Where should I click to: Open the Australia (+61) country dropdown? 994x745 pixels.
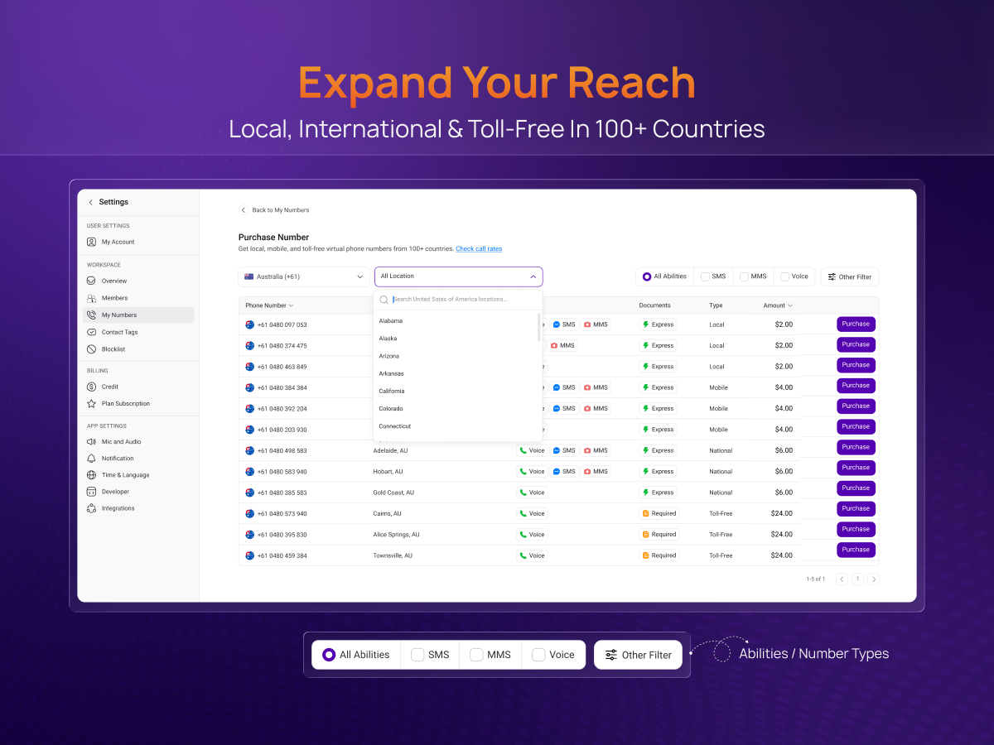[x=304, y=276]
